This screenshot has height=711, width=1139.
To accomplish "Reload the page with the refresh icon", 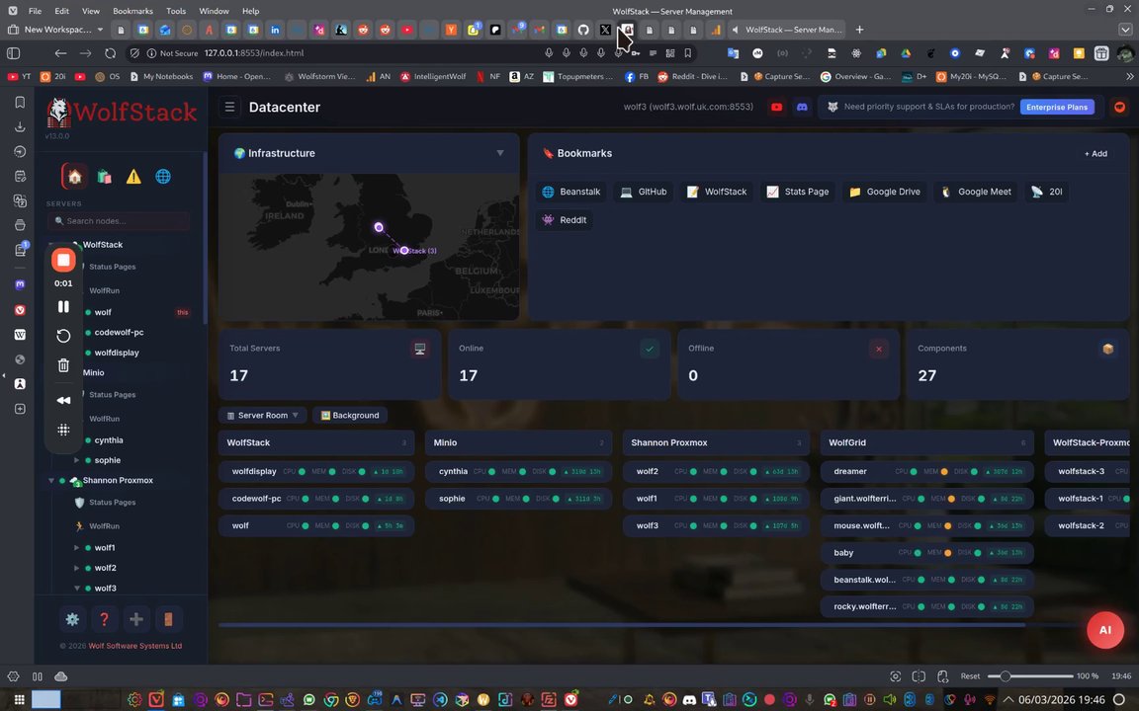I will coord(111,53).
